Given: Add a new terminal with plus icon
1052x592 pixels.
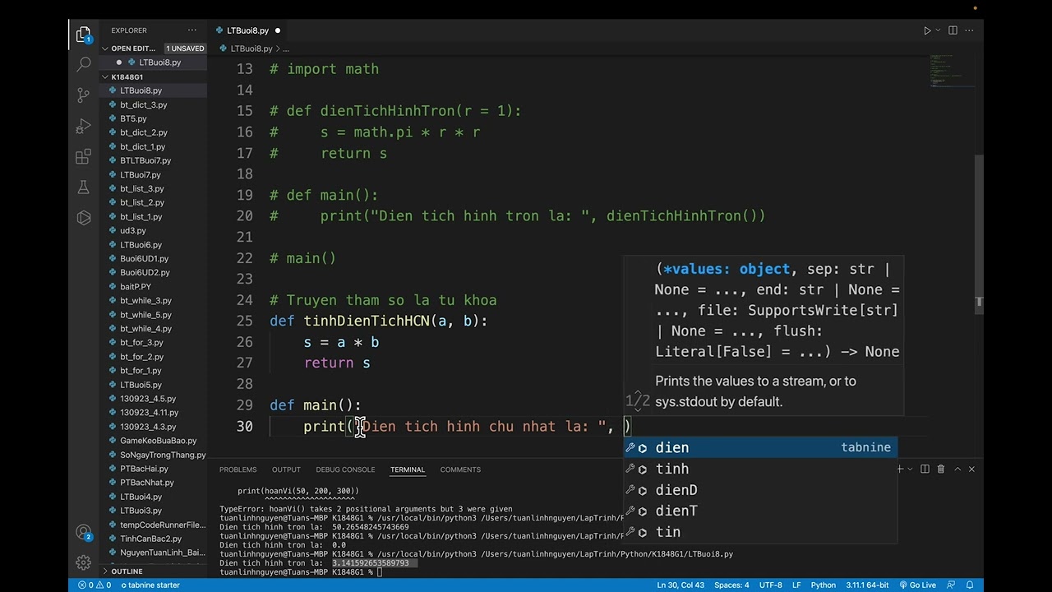Looking at the screenshot, I should pos(900,469).
